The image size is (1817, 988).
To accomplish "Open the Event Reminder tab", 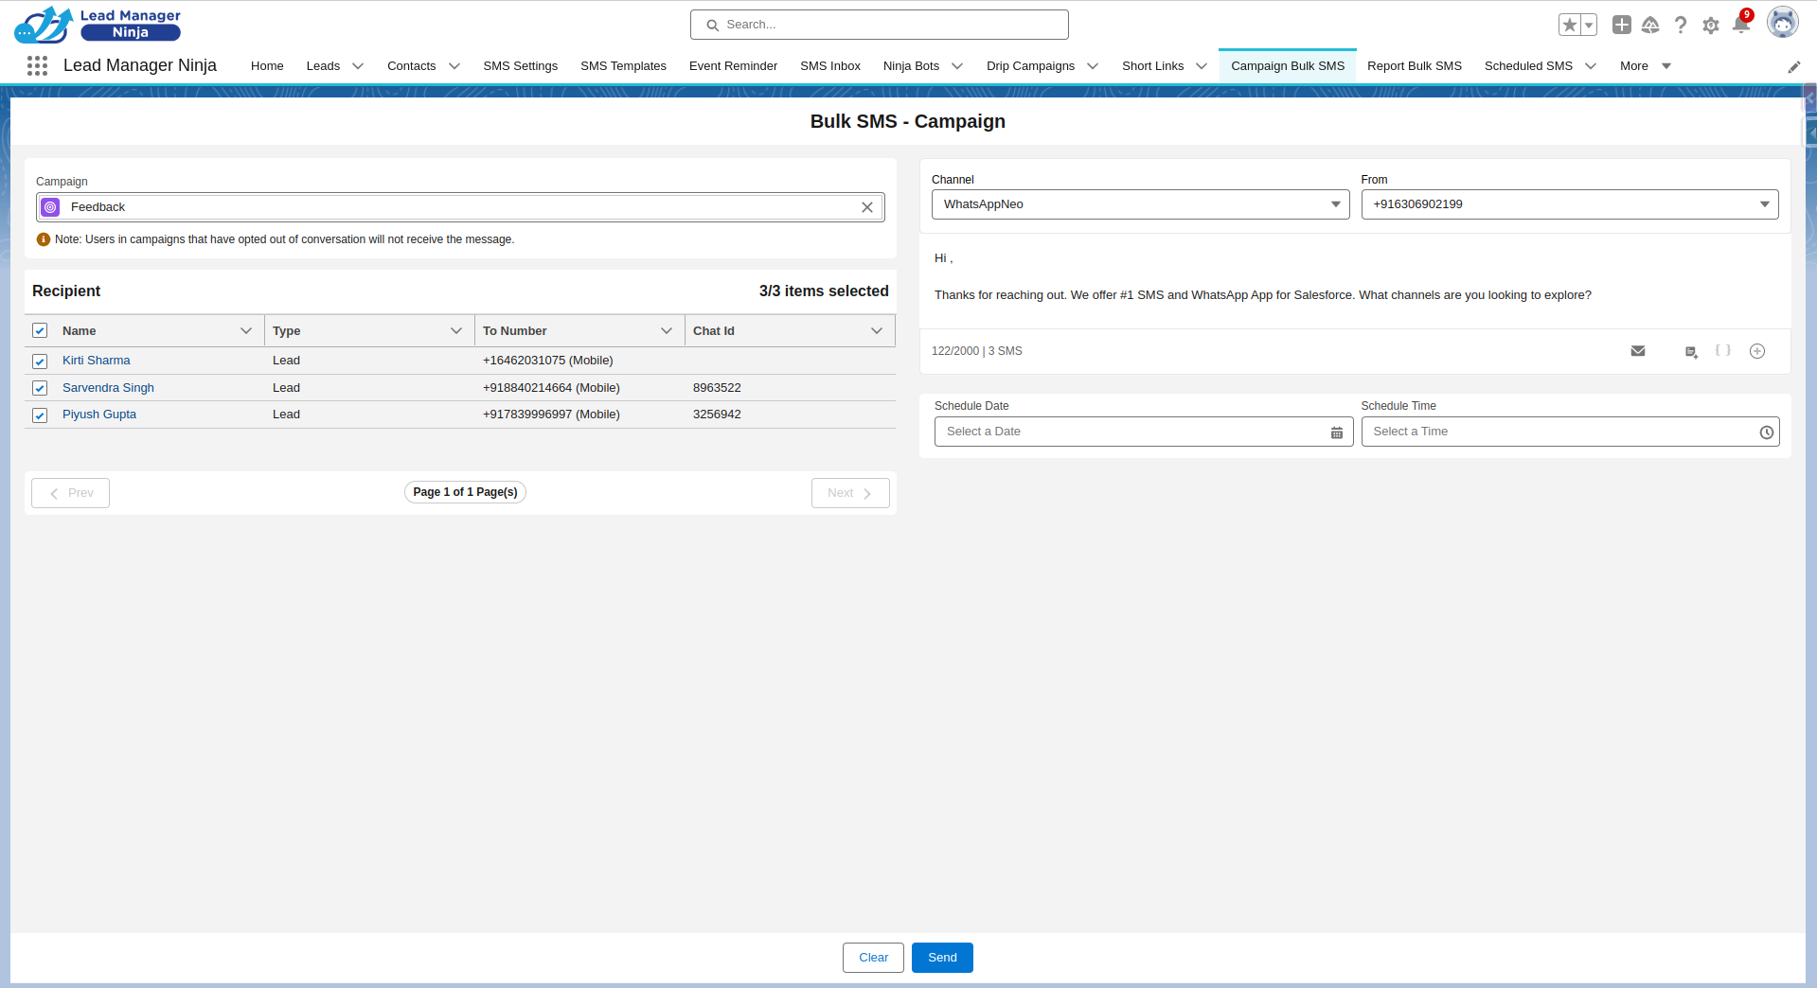I will coord(733,66).
